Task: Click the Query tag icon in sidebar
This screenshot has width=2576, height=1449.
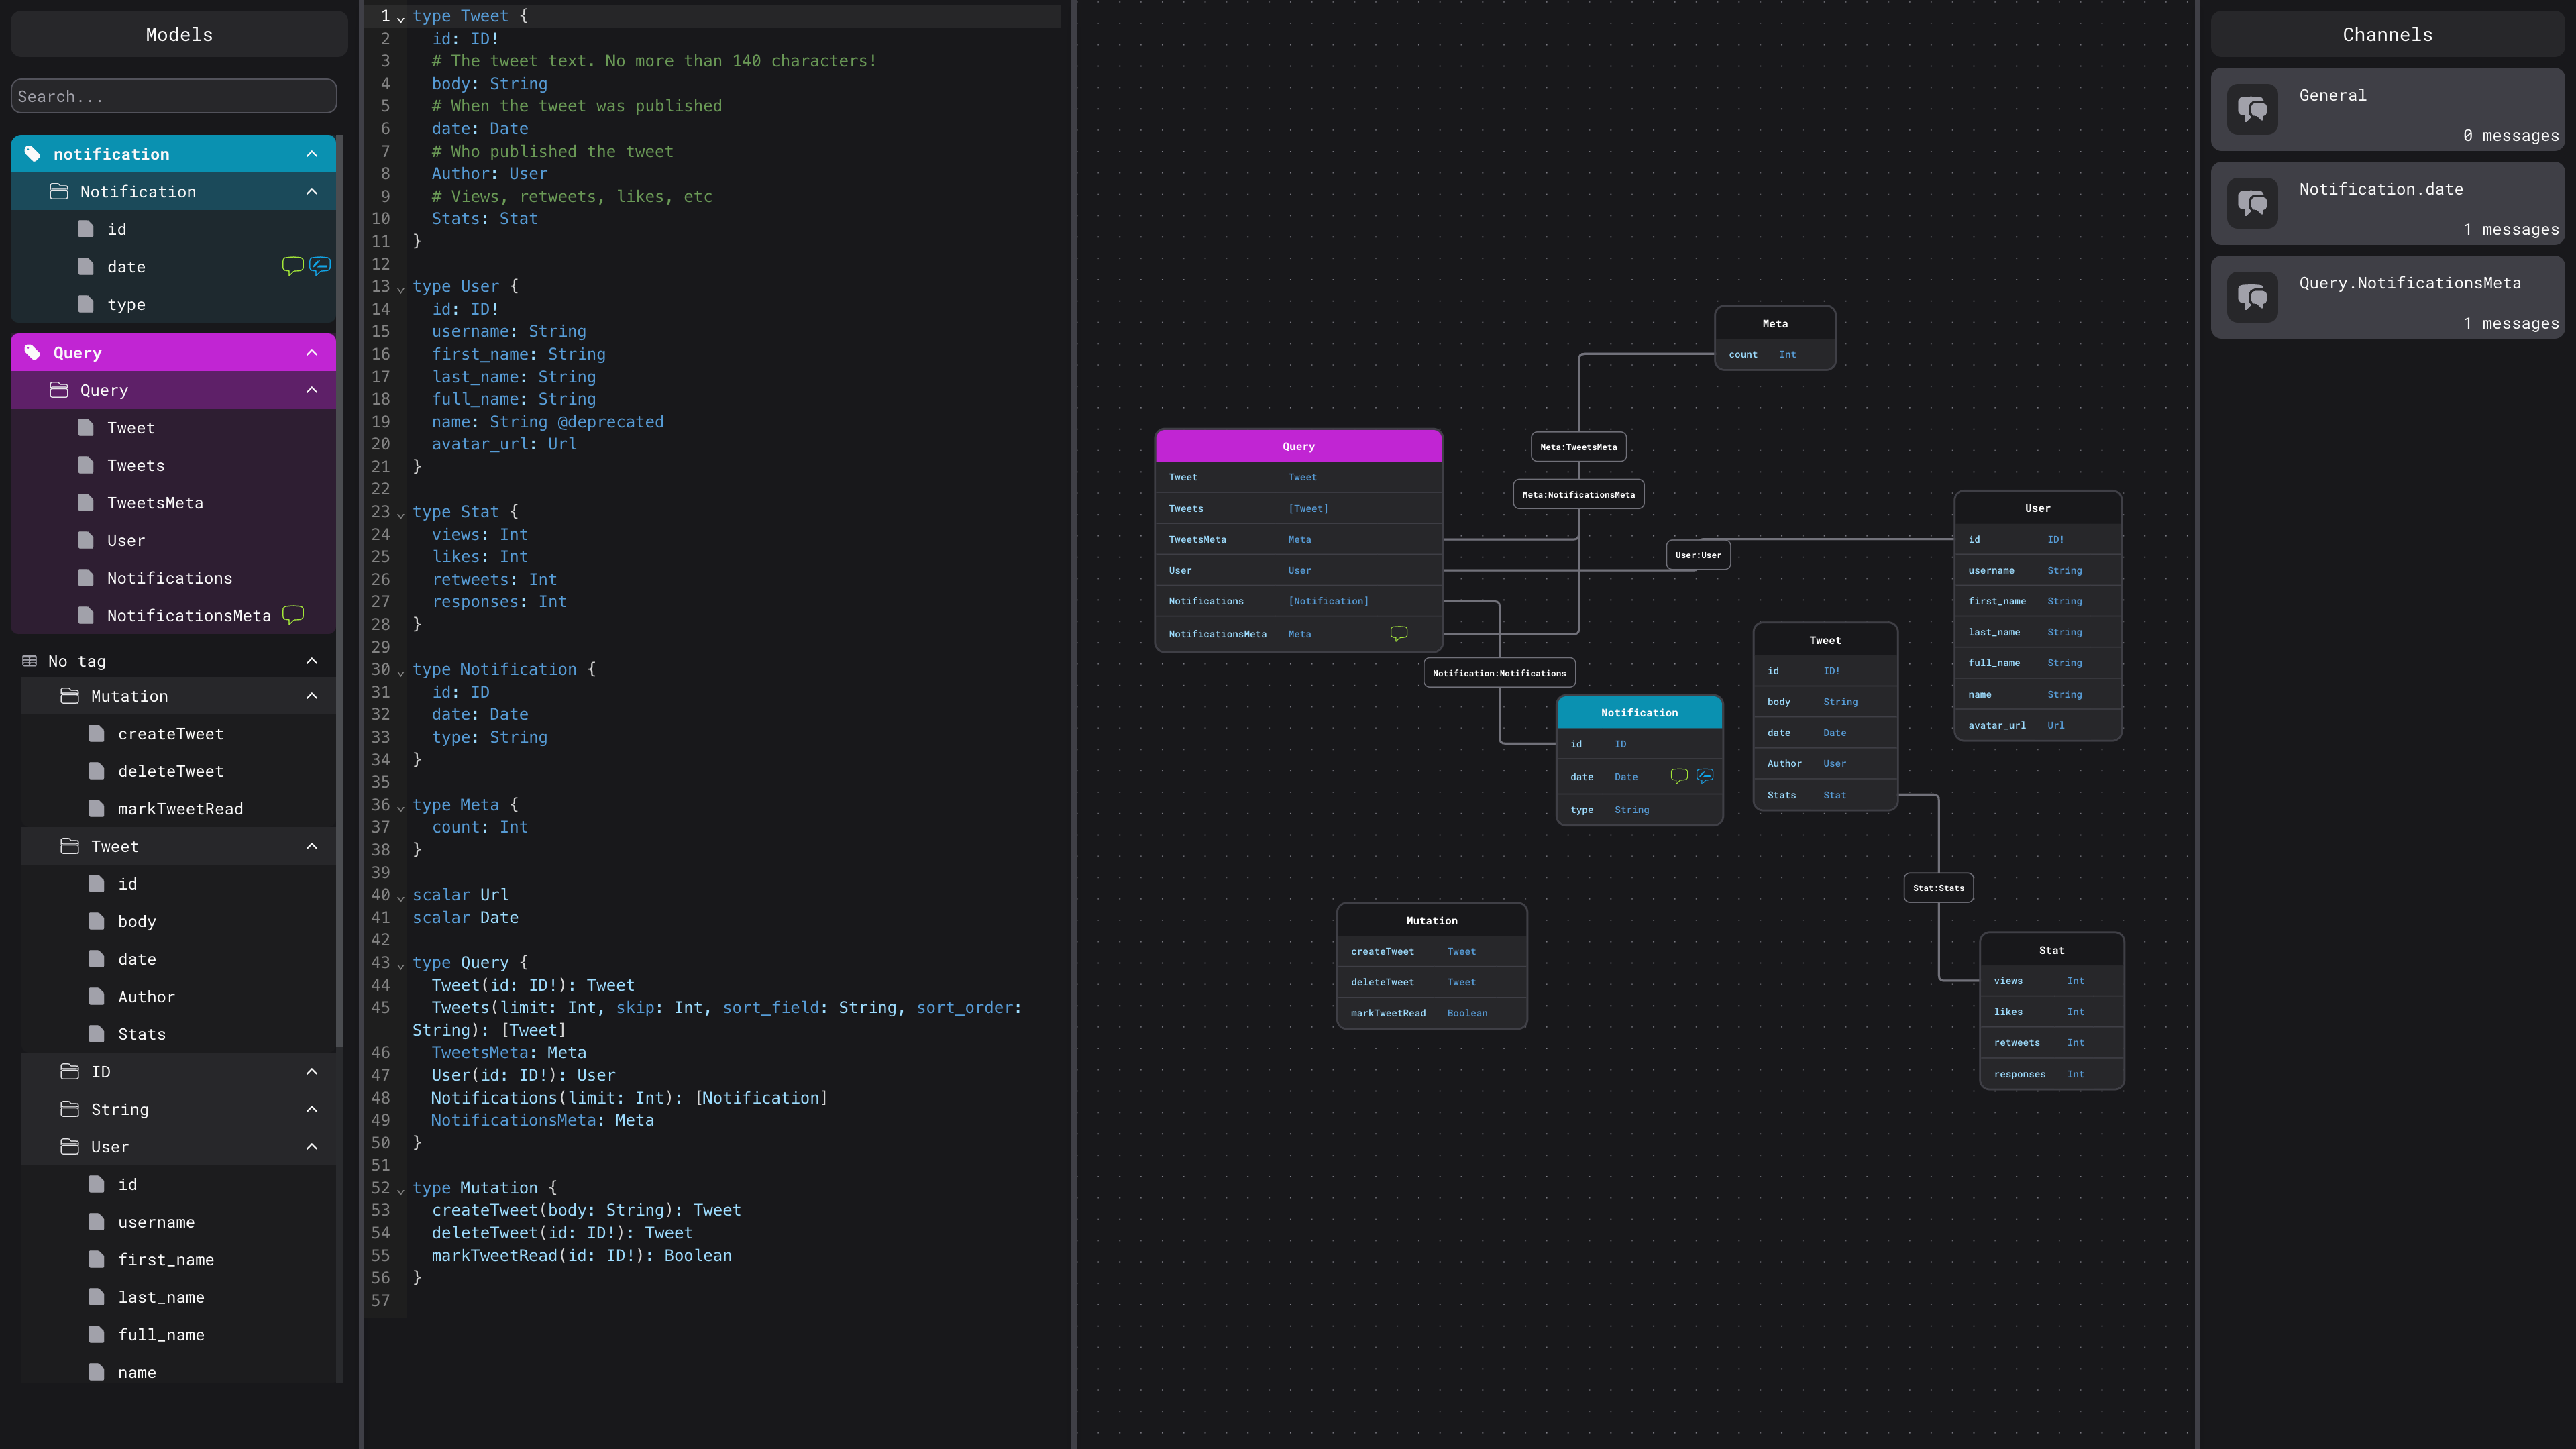Action: coord(32,353)
